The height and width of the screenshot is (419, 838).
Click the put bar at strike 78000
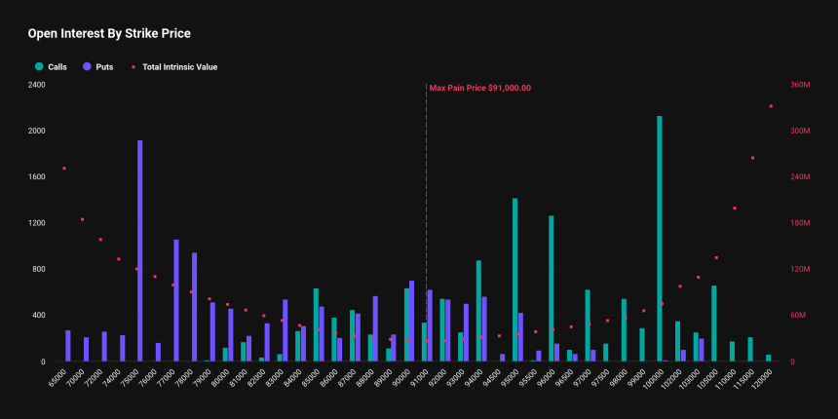point(195,307)
